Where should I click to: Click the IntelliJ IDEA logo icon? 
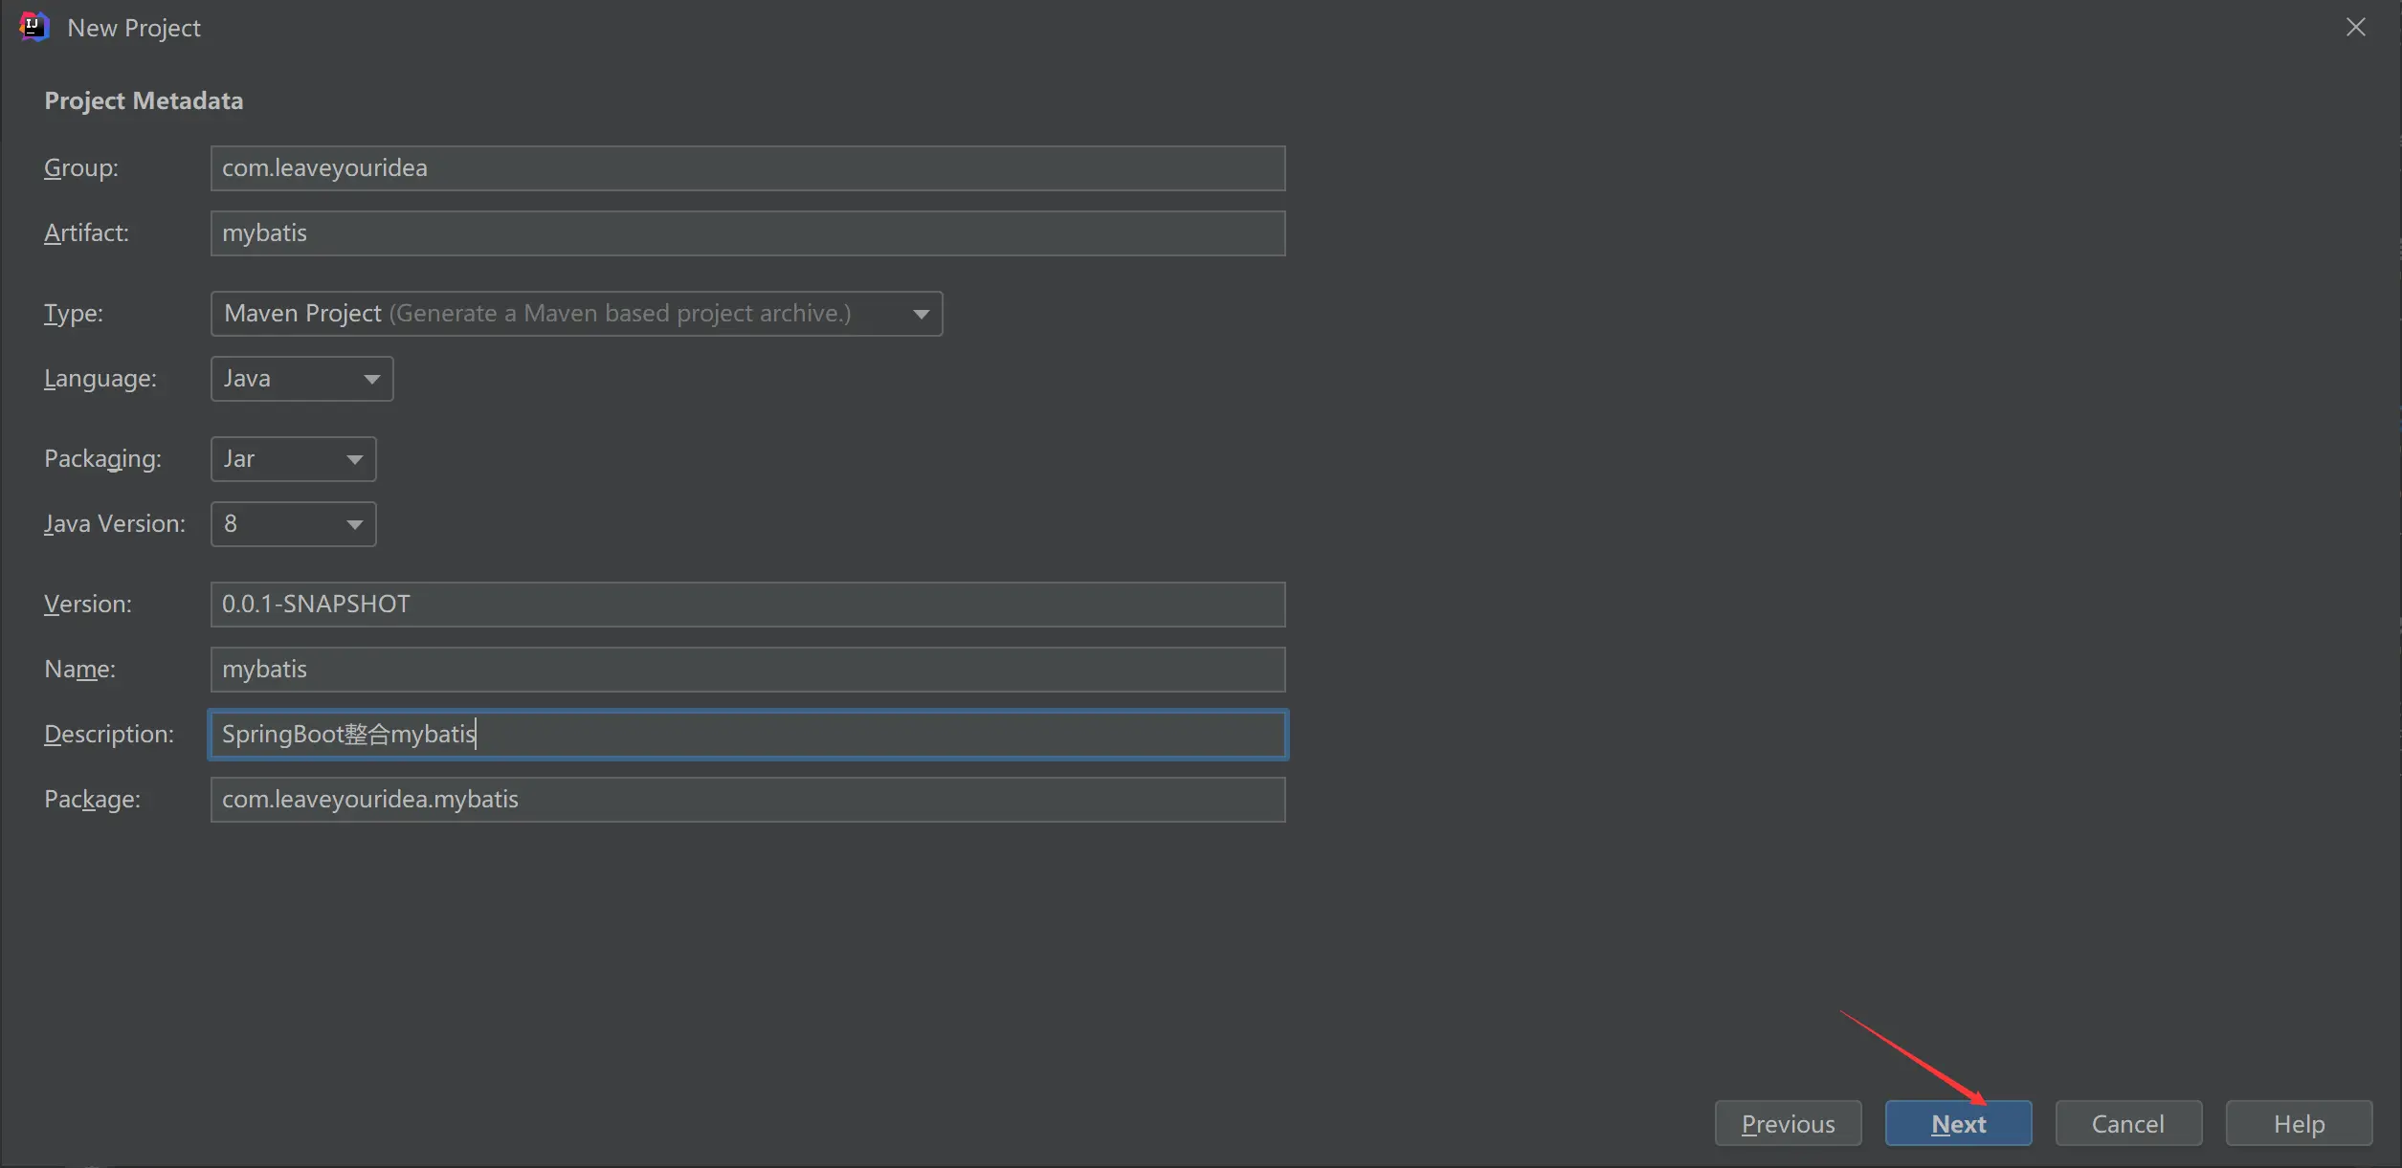coord(33,27)
